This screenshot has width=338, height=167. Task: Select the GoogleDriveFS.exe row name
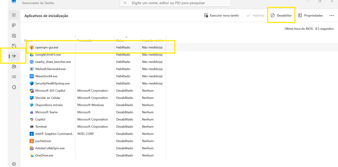(48, 55)
